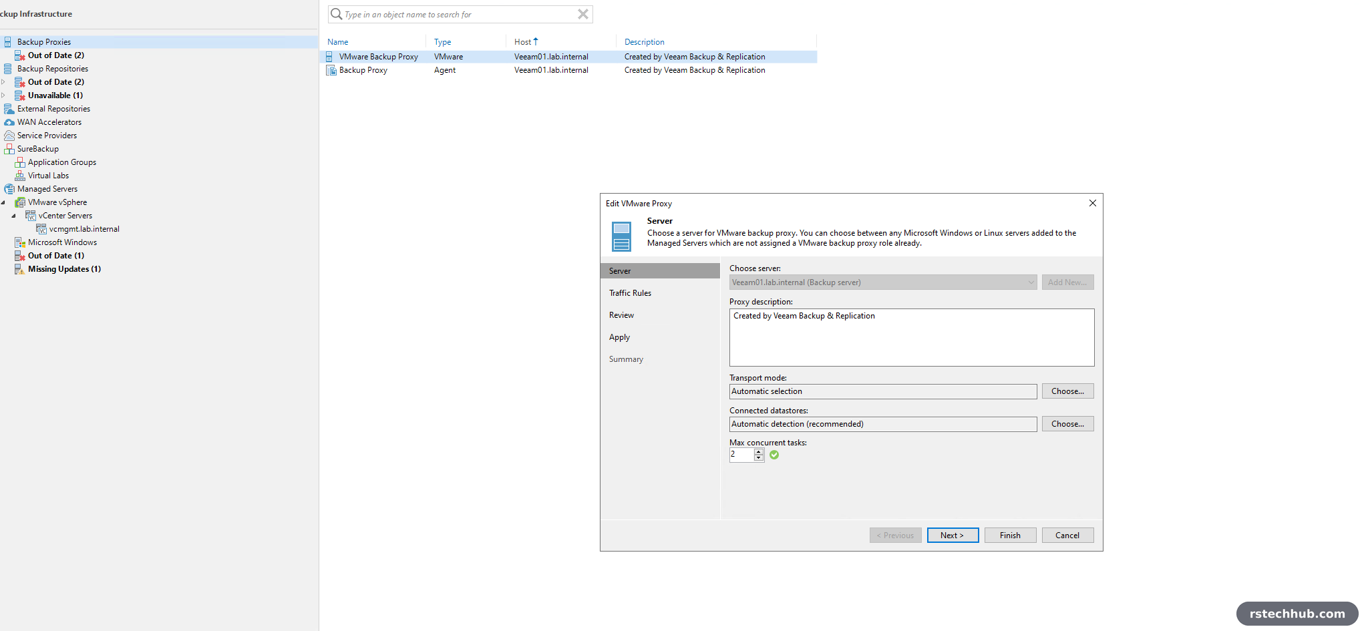Viewport: 1364px width, 631px height.
Task: Click the Application Groups icon
Action: 20,162
